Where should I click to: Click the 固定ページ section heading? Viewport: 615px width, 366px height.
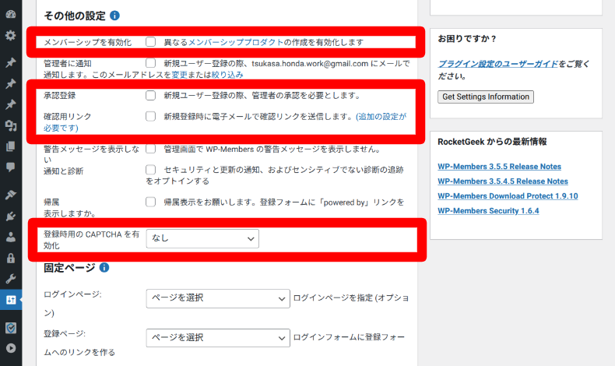[x=69, y=268]
